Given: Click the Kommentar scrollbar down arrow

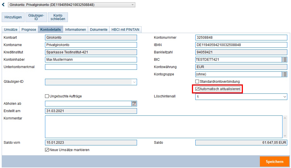Looking at the screenshot, I should pyautogui.click(x=285, y=136).
